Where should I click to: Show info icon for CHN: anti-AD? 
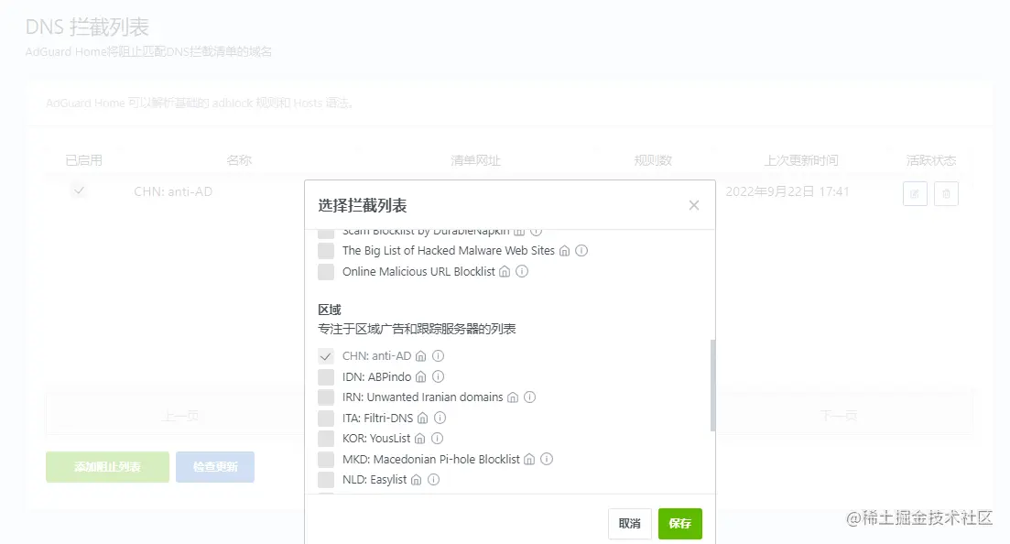pos(438,355)
